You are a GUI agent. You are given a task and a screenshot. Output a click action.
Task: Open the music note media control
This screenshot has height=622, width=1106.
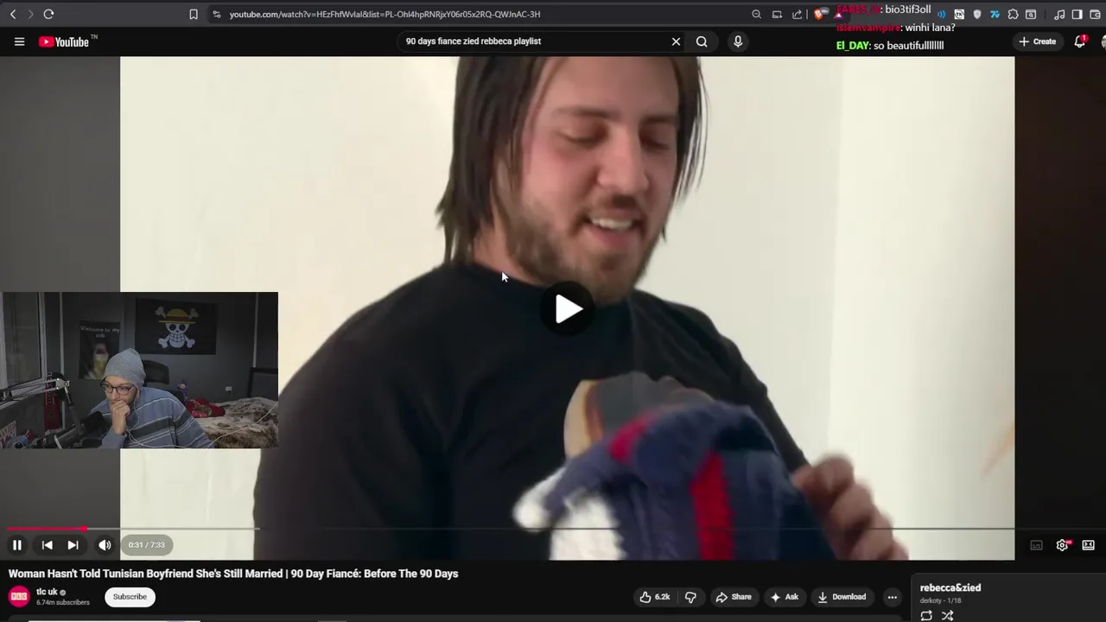(1059, 14)
